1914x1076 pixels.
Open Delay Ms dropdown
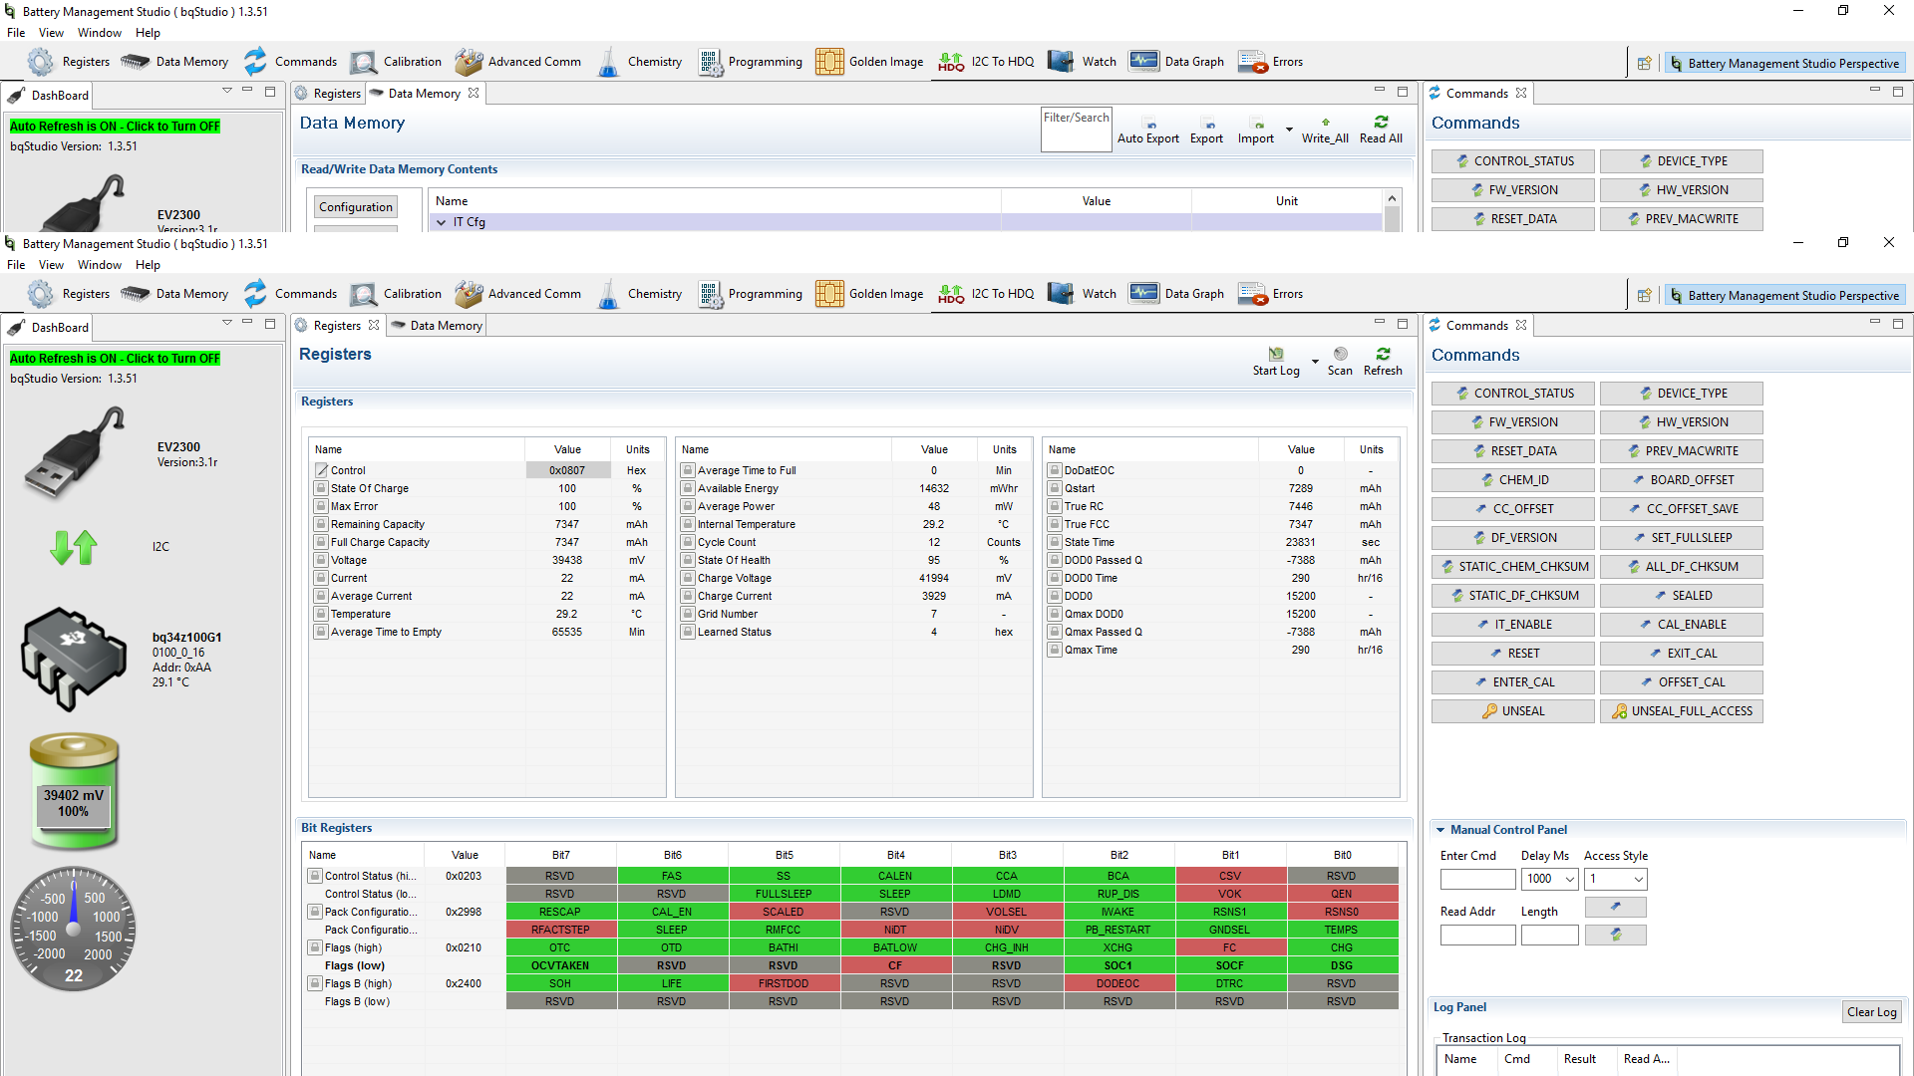[1570, 879]
